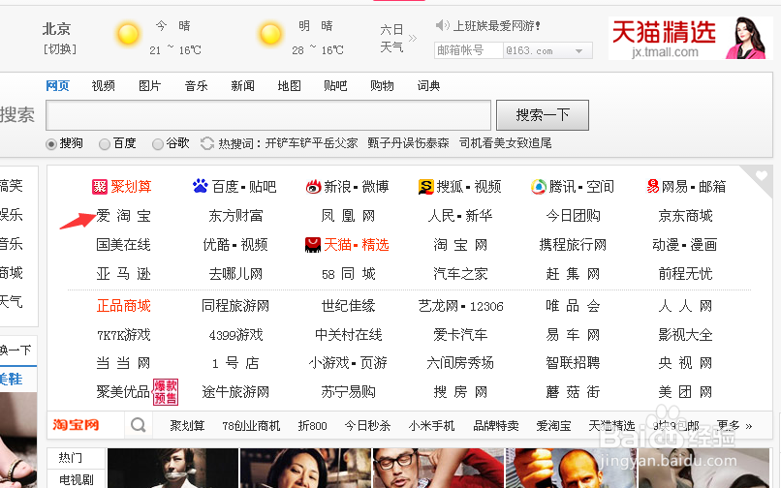Switch to the 地图 search tab

click(x=289, y=85)
